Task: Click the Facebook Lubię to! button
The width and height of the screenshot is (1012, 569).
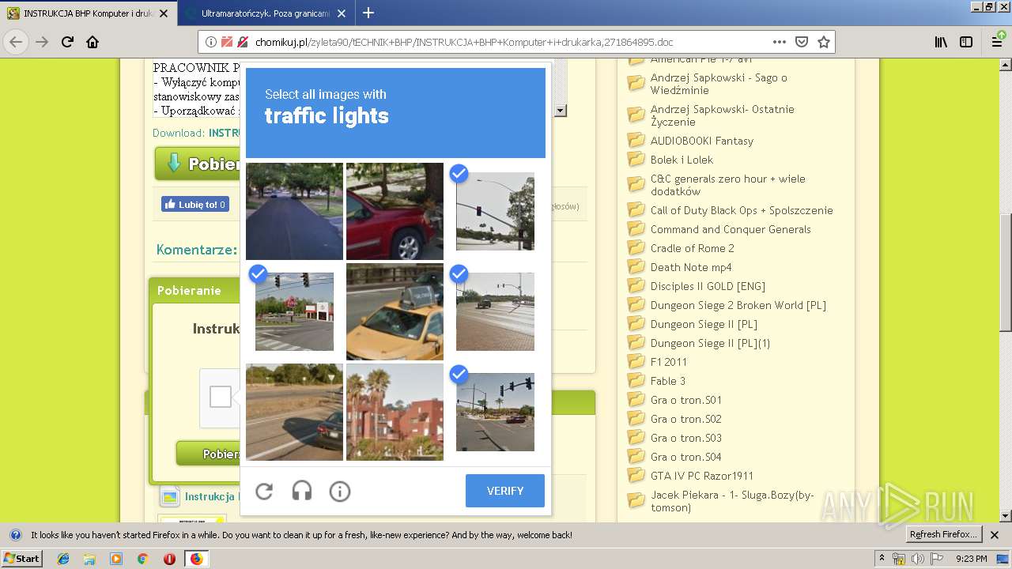Action: tap(195, 204)
